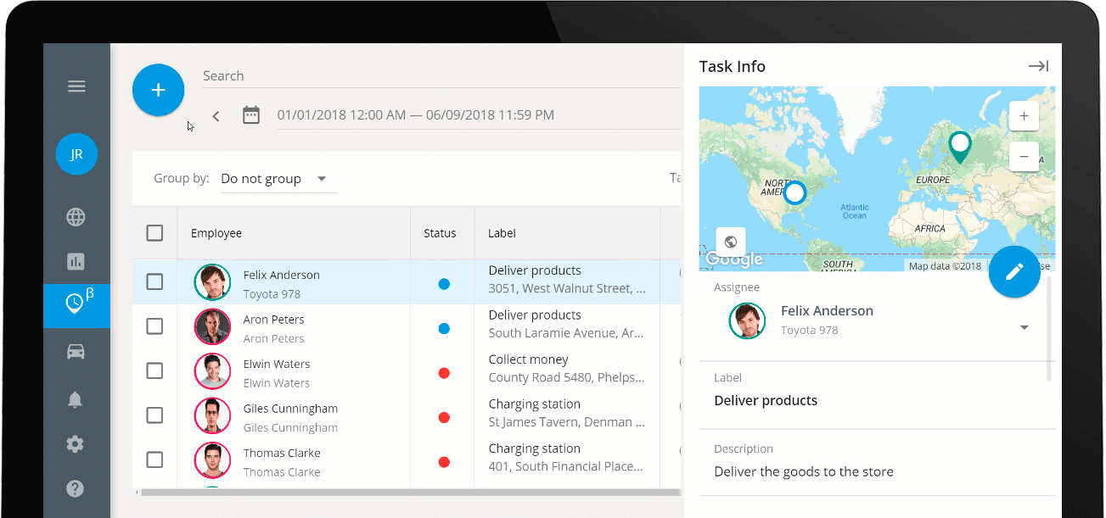Click the blue add task plus button

[x=158, y=91]
